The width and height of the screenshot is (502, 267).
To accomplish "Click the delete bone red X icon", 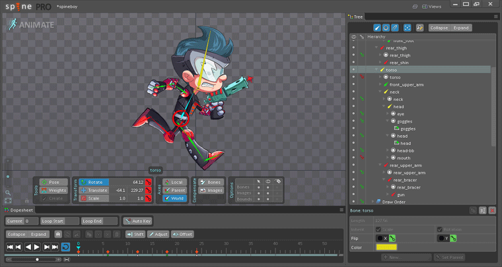I will [492, 210].
